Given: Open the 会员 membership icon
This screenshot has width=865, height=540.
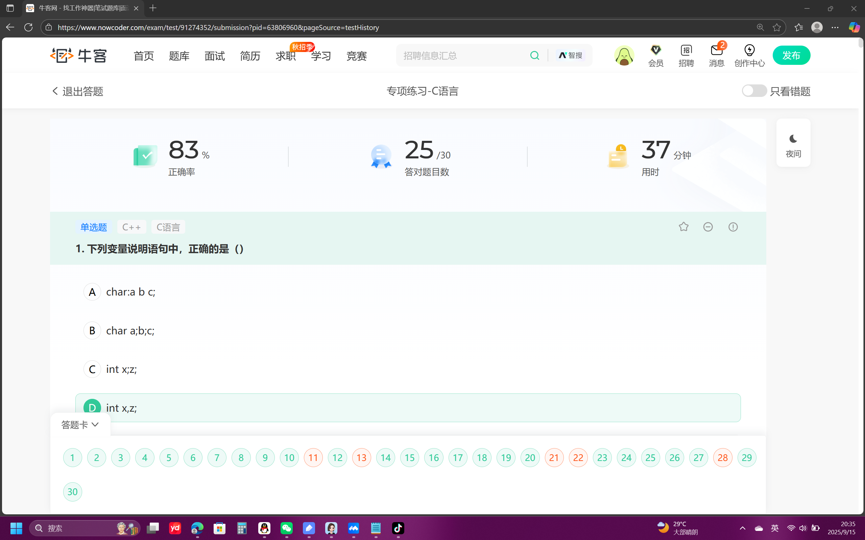Looking at the screenshot, I should click(x=655, y=56).
